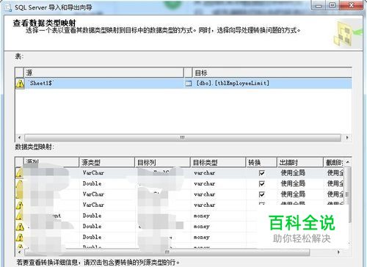Click the 源类型 column header
The image size is (367, 267).
tap(106, 162)
